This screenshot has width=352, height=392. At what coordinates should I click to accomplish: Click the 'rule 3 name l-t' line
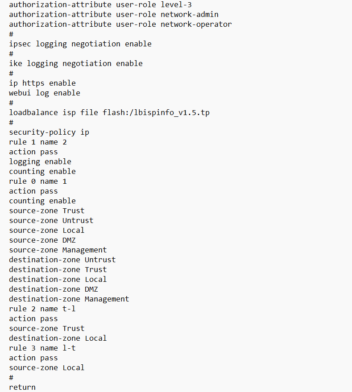point(42,348)
